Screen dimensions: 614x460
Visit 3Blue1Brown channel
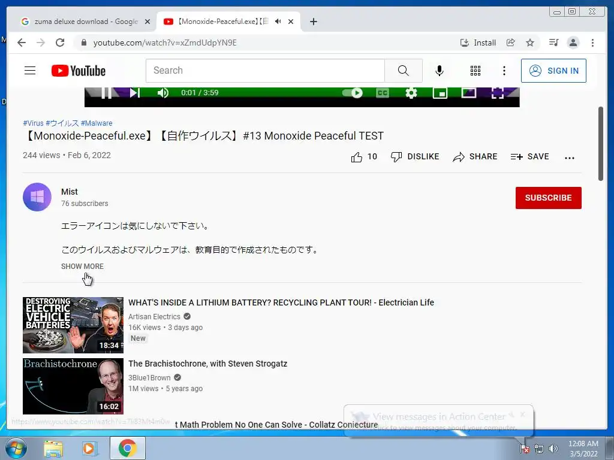149,377
